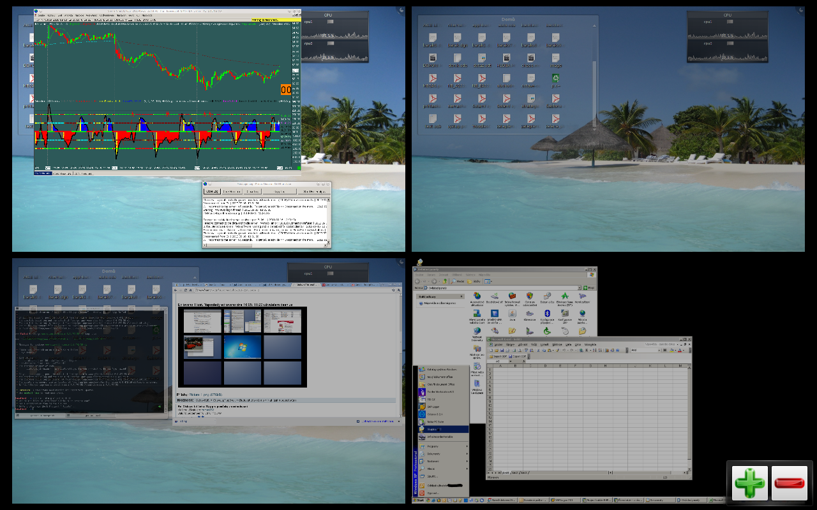817x510 pixels.
Task: Click Windows 7 desktop thumbnail in browser page
Action: click(243, 347)
